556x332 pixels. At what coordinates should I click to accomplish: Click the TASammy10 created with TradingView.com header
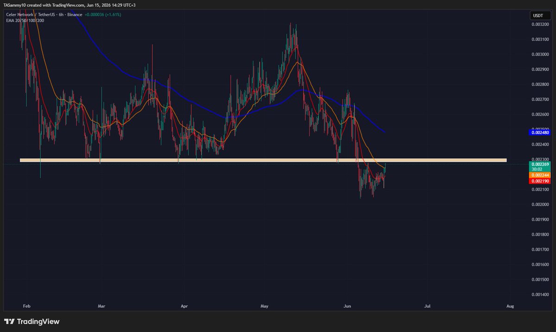pos(69,4)
